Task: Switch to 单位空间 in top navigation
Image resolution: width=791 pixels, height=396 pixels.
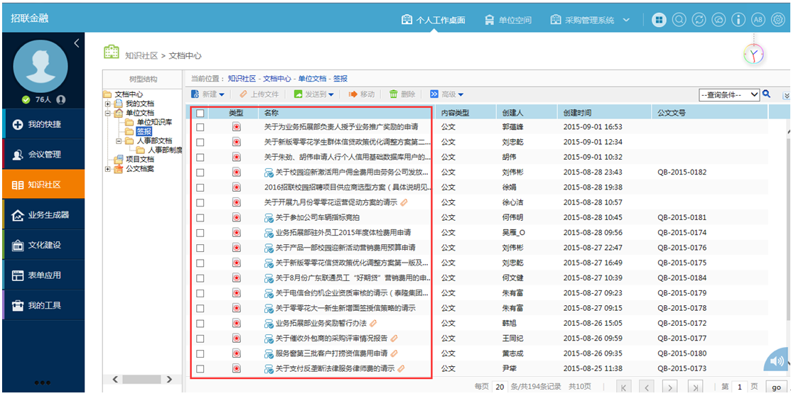Action: (508, 20)
